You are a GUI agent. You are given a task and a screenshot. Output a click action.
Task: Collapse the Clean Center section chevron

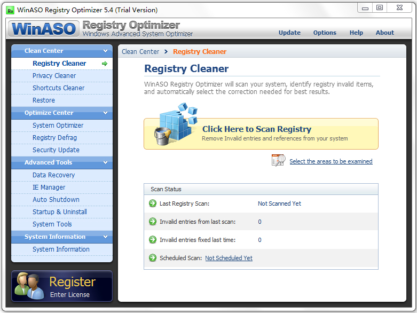[x=105, y=51]
